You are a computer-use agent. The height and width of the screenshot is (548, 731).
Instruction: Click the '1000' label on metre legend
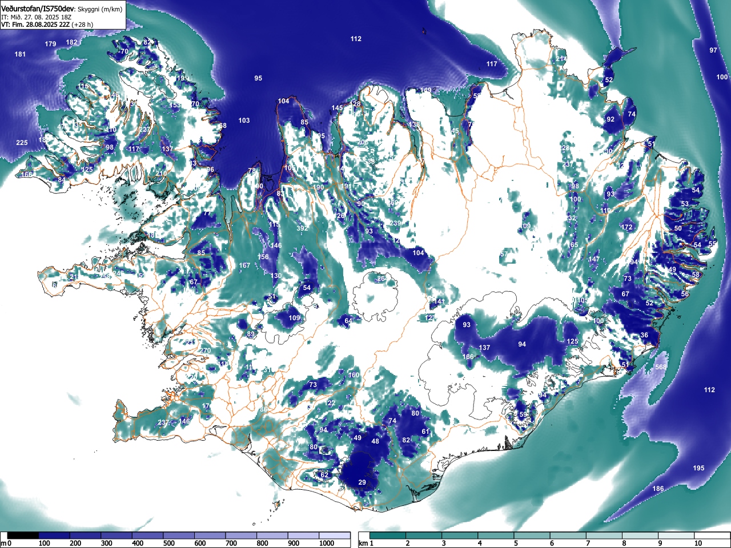coord(327,543)
